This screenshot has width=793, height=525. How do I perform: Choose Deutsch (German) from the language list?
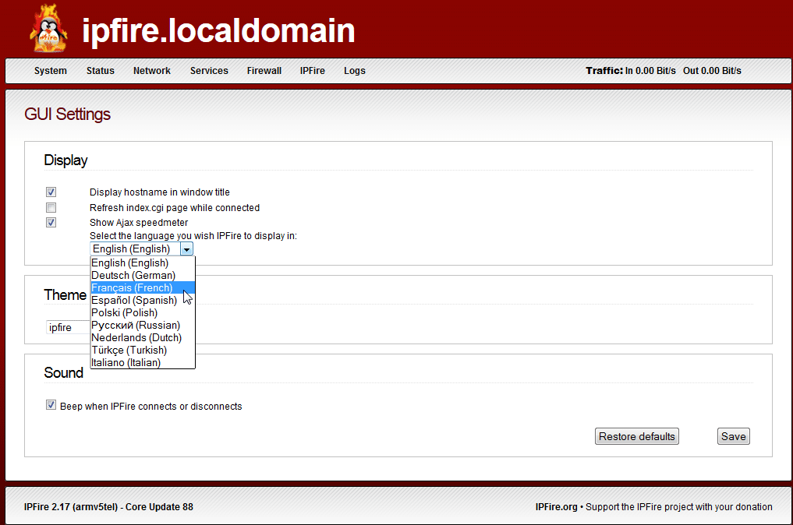[143, 276]
